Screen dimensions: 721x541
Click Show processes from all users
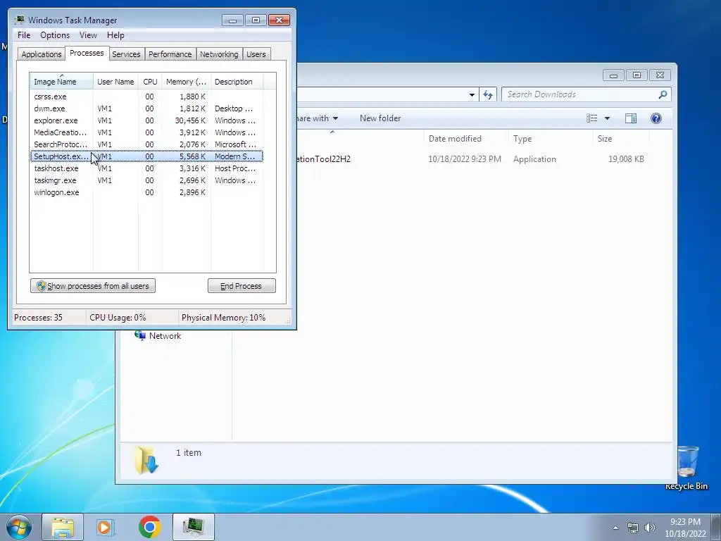[93, 286]
